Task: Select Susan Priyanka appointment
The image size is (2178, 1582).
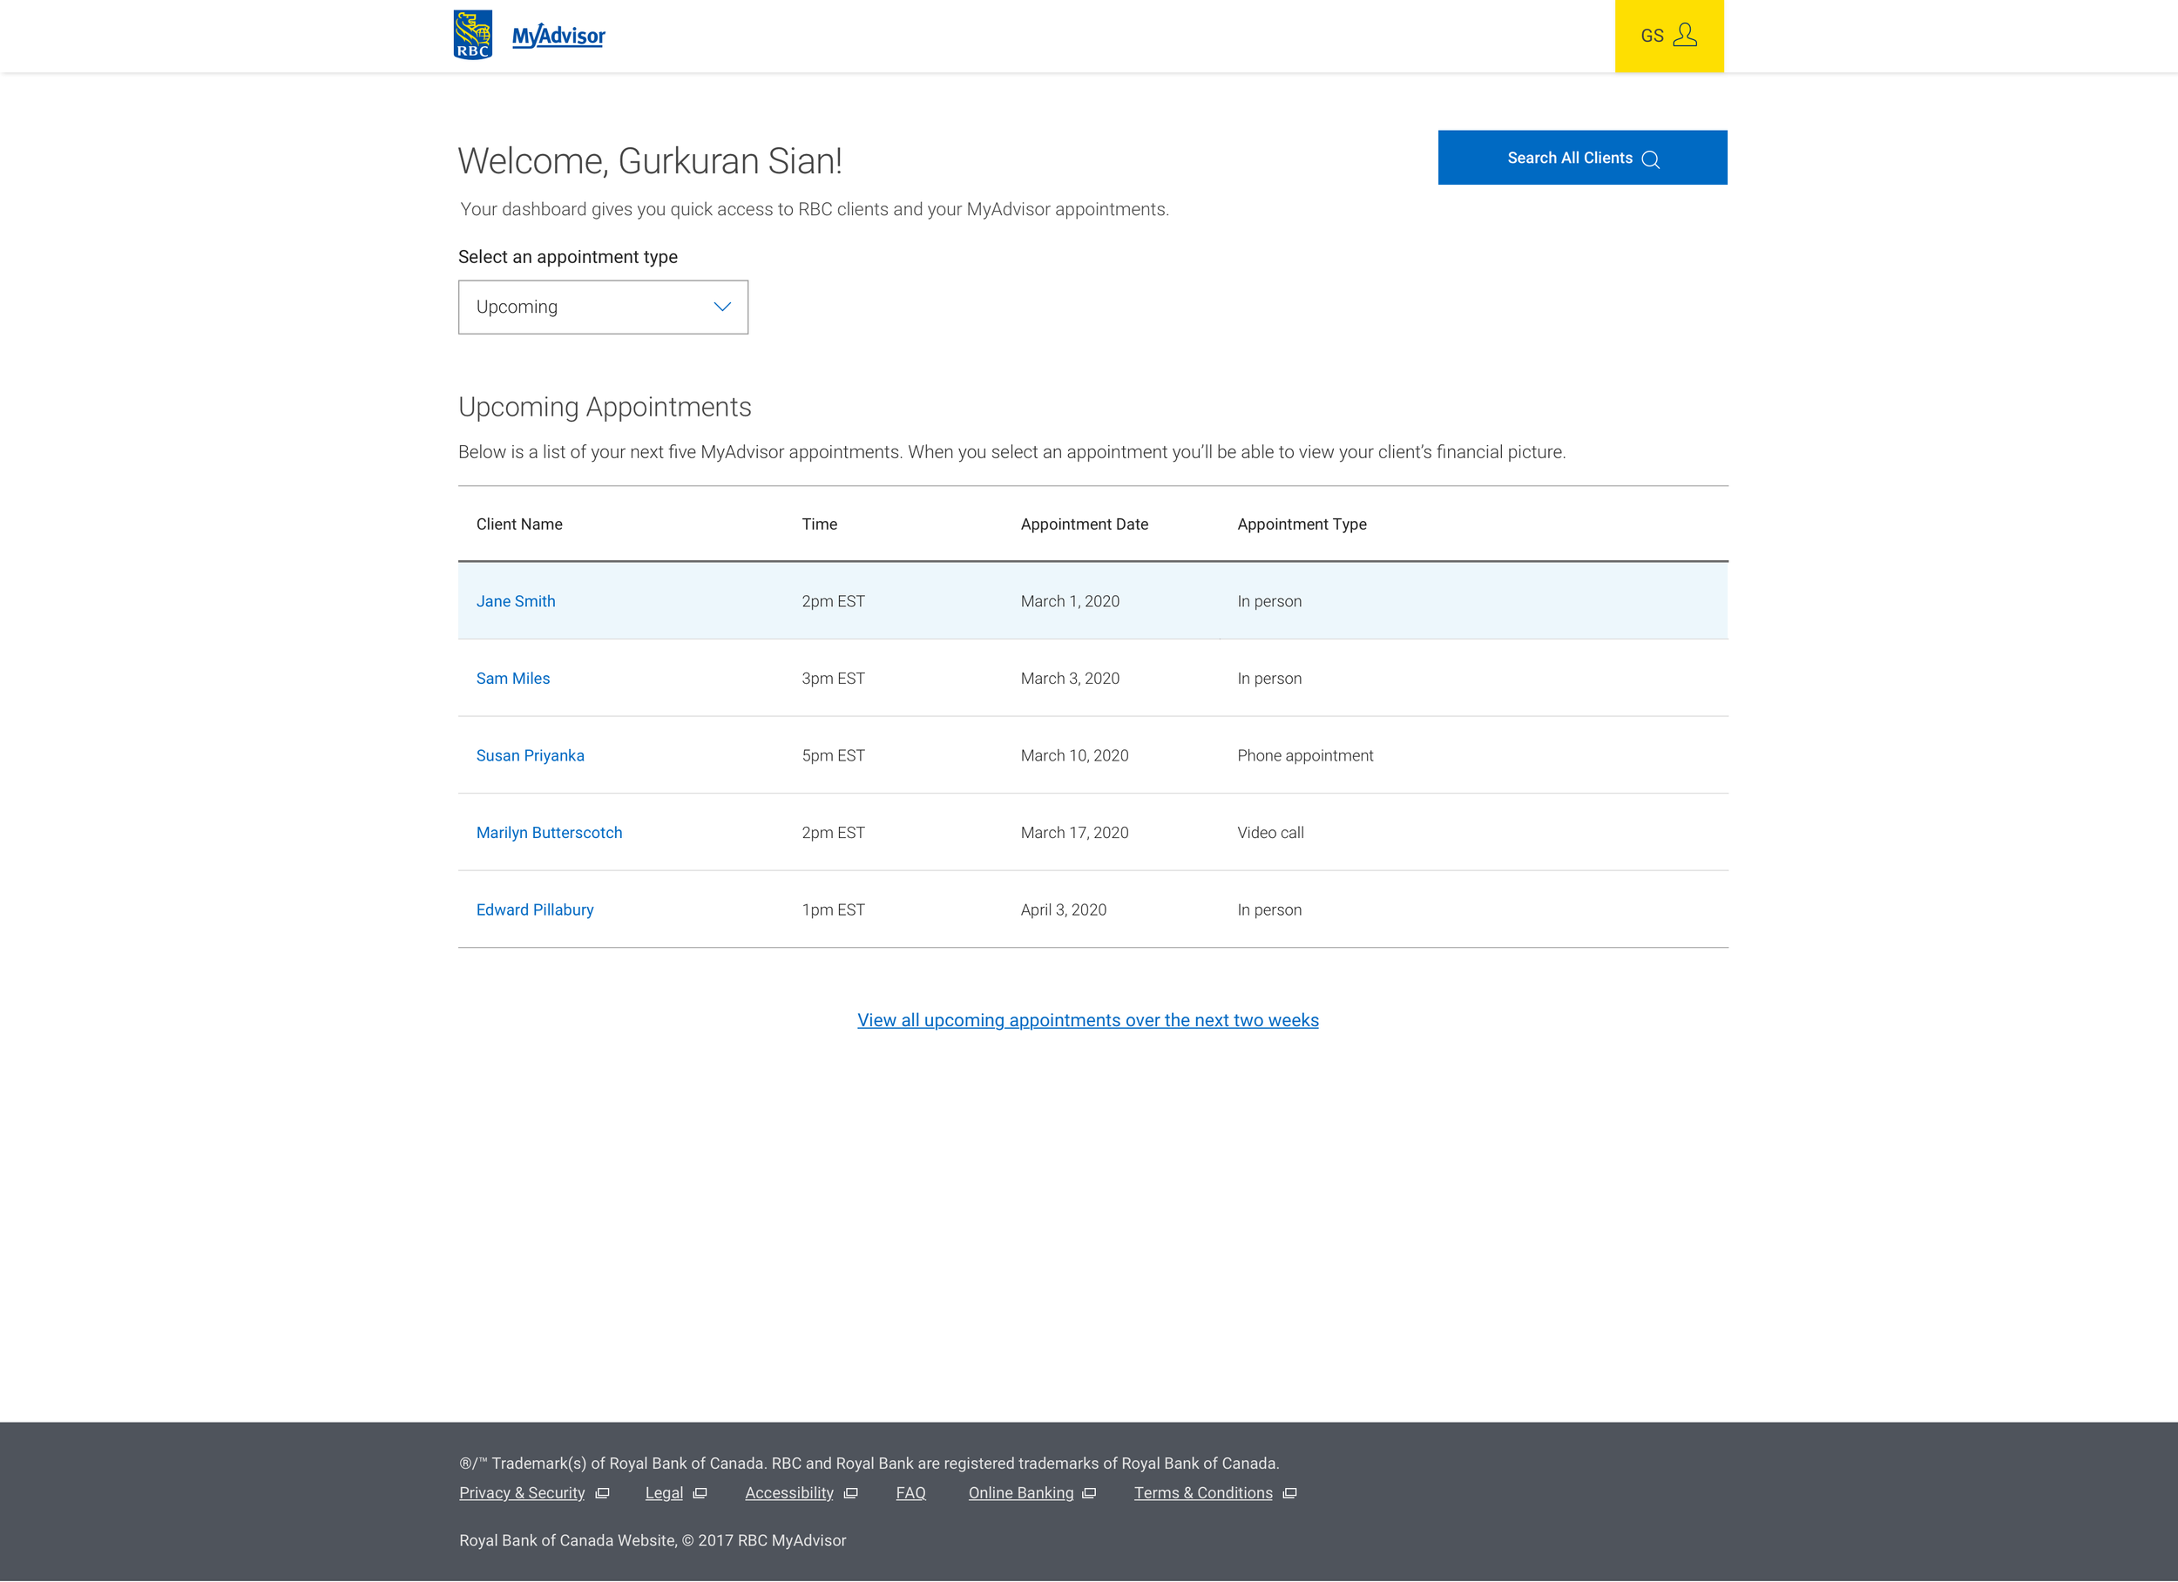Action: pyautogui.click(x=530, y=756)
